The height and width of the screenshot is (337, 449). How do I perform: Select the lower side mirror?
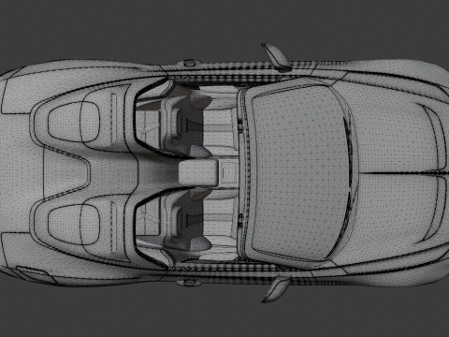[277, 288]
